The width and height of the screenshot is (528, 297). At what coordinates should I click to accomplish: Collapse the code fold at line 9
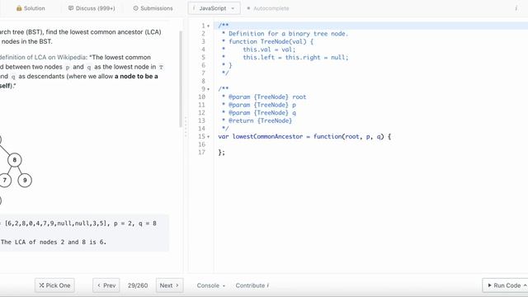209,89
